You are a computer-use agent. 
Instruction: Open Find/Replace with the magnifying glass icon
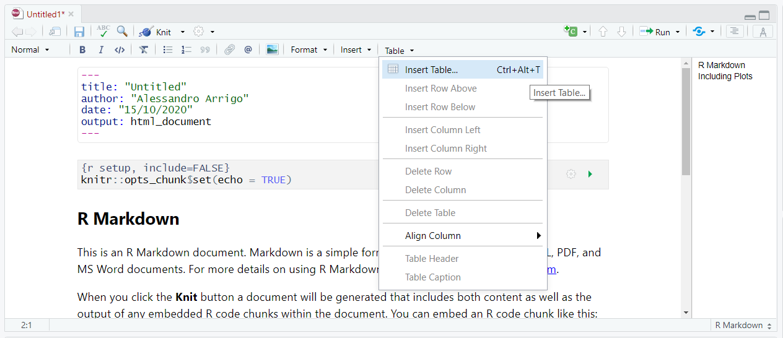coord(123,32)
